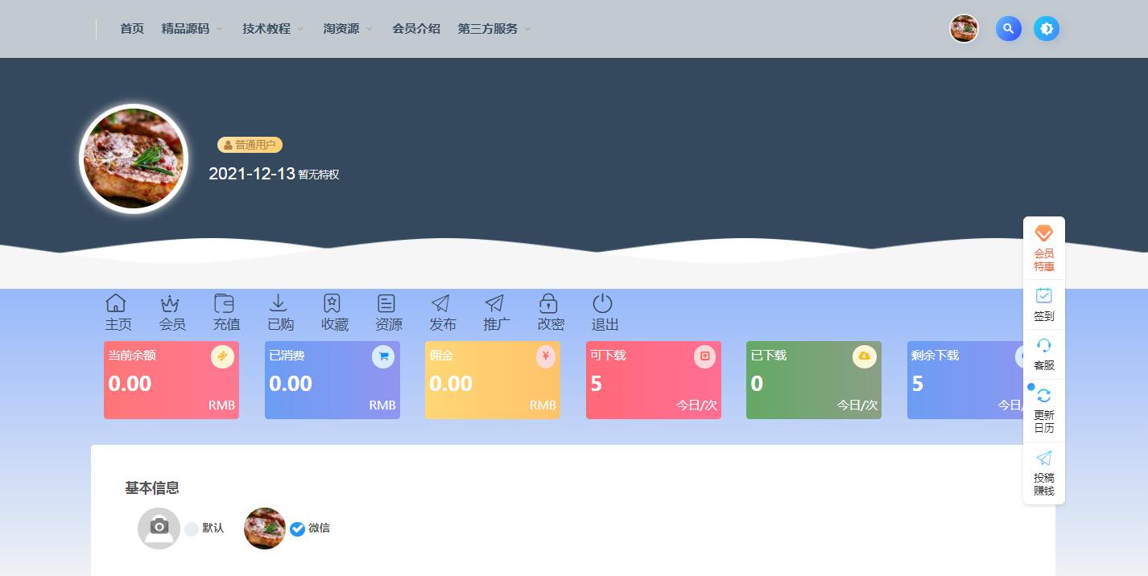1148x576 pixels.
Task: Open 改密 lock icon
Action: (548, 303)
